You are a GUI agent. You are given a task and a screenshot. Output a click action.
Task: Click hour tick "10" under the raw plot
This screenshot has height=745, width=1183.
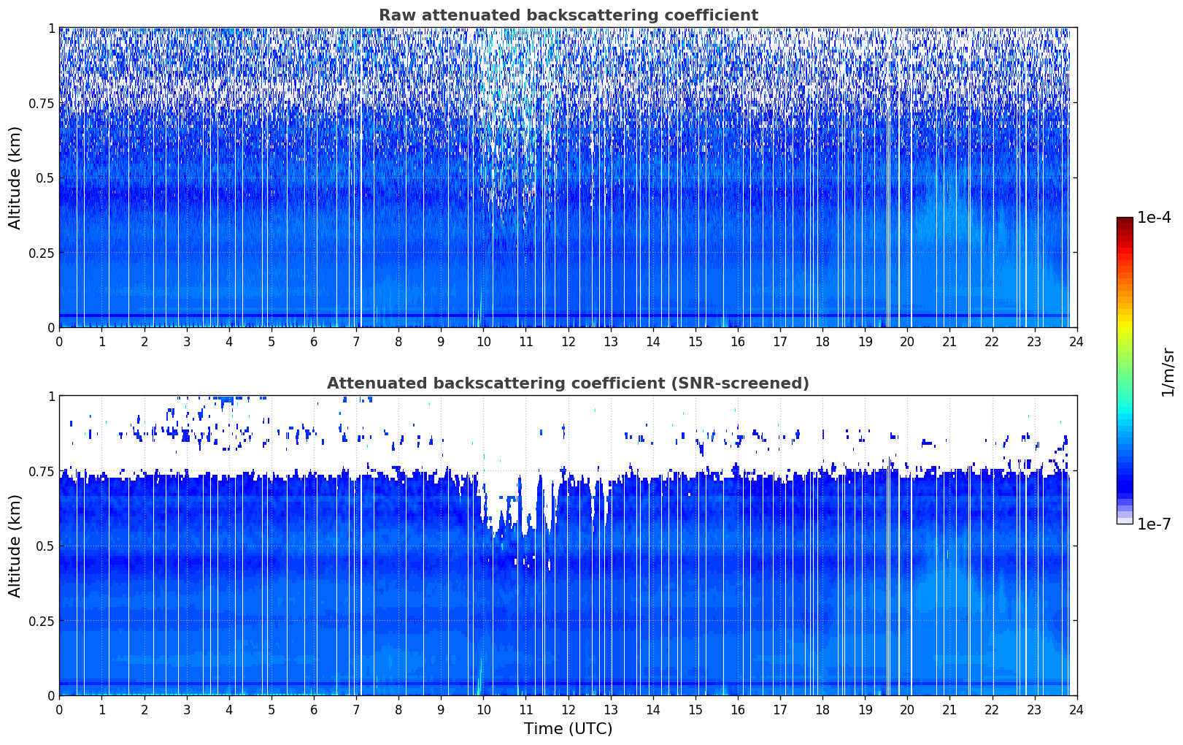point(483,341)
